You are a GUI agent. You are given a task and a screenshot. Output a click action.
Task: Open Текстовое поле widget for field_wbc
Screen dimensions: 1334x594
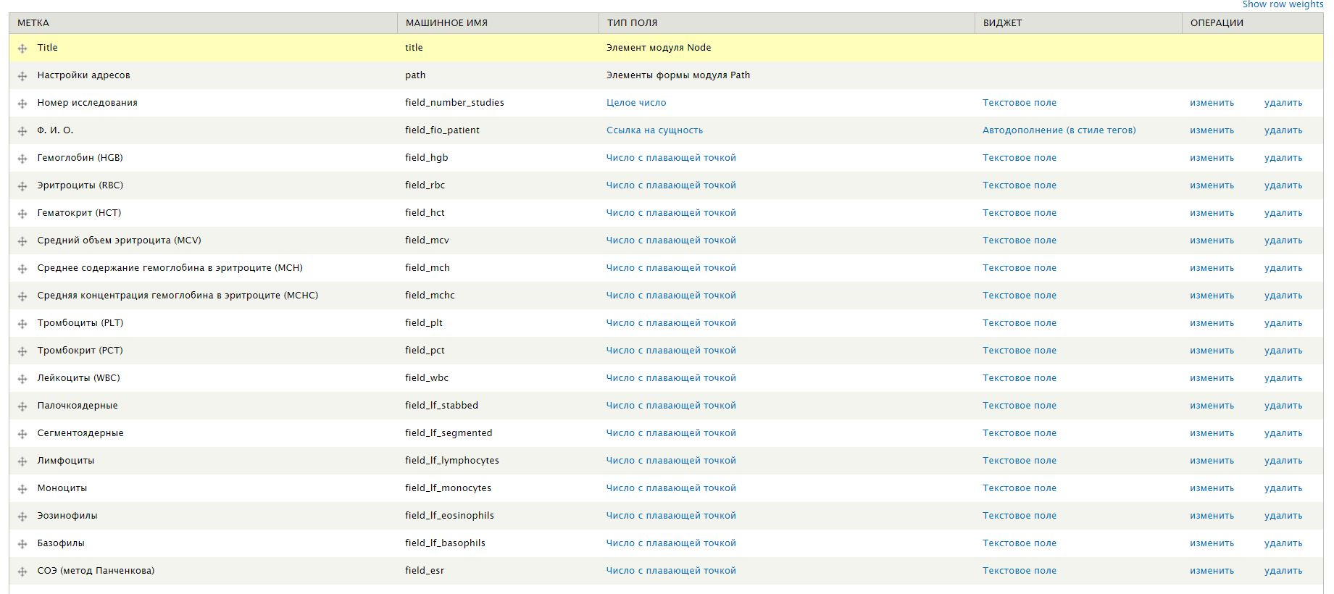pyautogui.click(x=1019, y=378)
